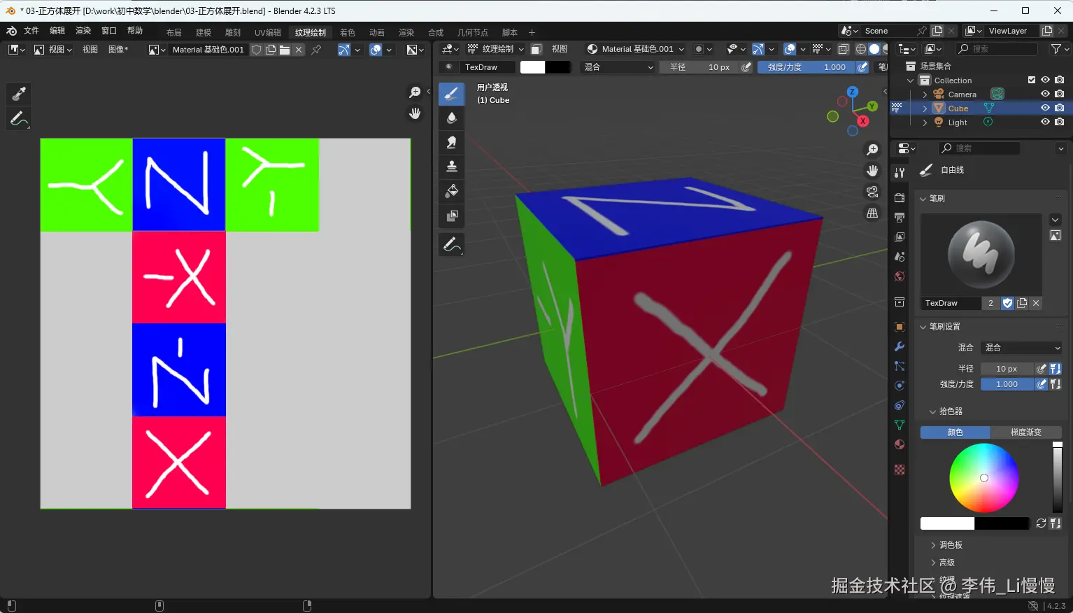Open the Scene properties tab
1073x613 pixels.
[900, 257]
